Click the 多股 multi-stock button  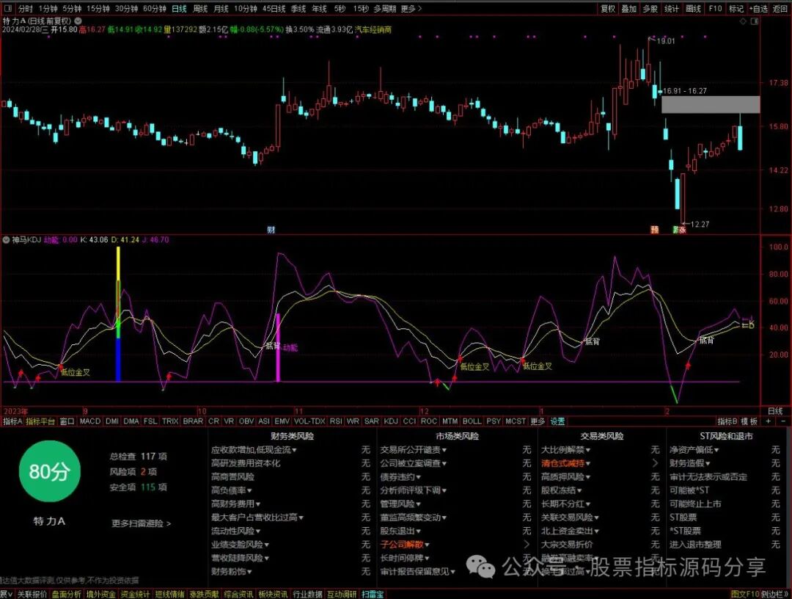point(650,9)
